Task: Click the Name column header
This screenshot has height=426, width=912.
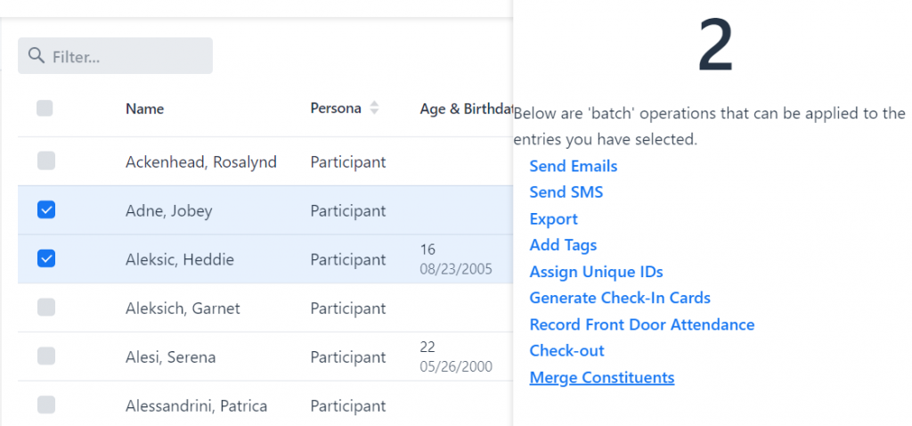Action: coord(145,109)
